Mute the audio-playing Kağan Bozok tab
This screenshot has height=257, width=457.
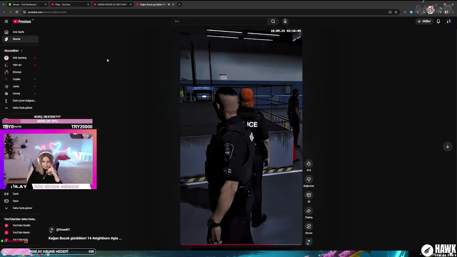tap(169, 4)
